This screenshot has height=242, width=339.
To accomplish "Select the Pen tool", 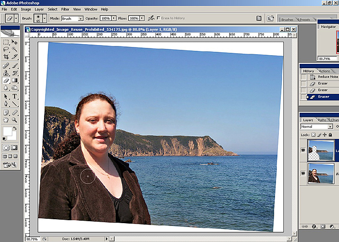I will click(6, 104).
